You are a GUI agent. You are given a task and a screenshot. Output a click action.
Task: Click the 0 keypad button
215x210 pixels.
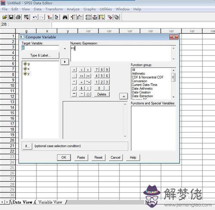[x=99, y=88]
